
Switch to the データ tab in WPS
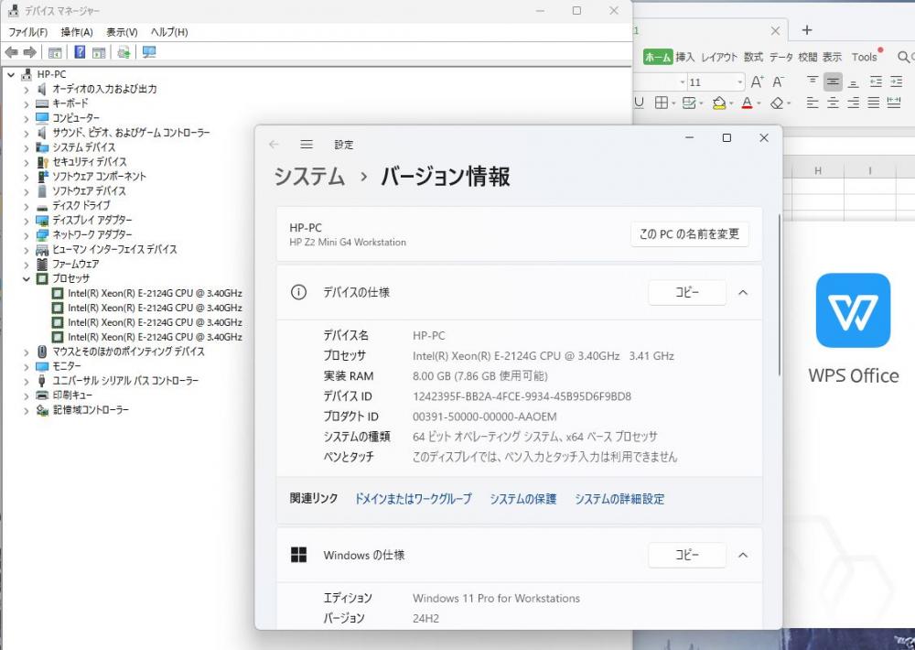point(780,57)
